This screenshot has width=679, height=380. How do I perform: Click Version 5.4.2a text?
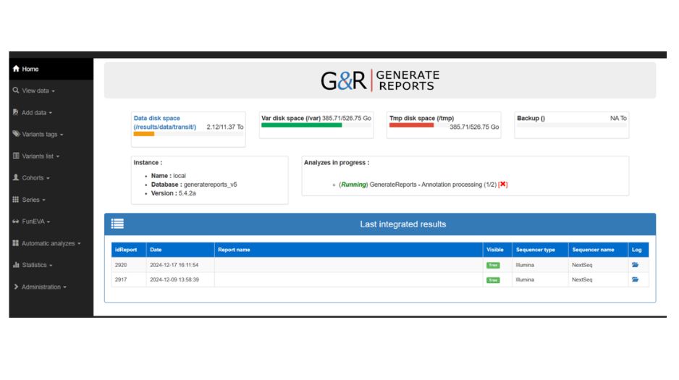pos(173,193)
